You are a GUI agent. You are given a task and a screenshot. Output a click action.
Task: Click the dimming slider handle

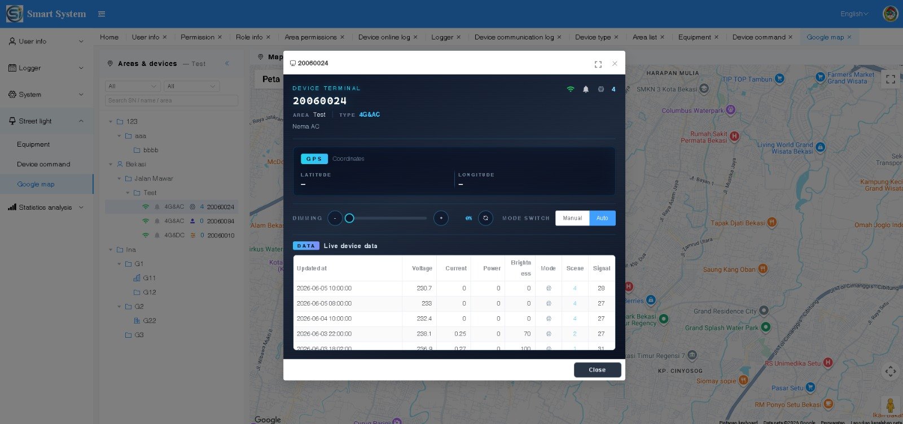349,218
